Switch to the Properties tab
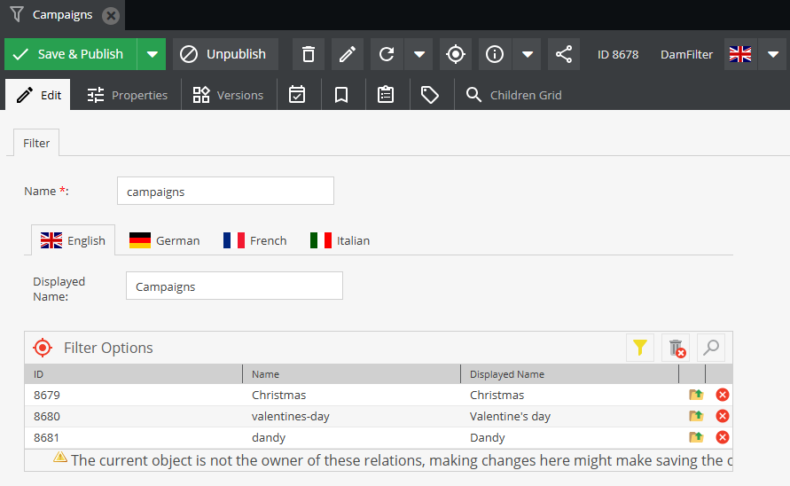Screen dimensions: 790x486 click(128, 95)
